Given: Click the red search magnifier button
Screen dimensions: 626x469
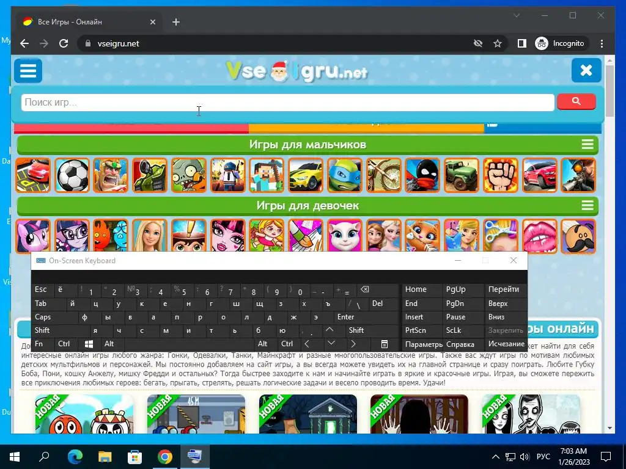Looking at the screenshot, I should pyautogui.click(x=576, y=102).
